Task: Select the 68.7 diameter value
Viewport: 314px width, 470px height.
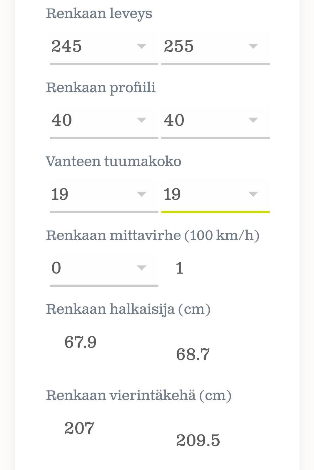Action: 193,354
